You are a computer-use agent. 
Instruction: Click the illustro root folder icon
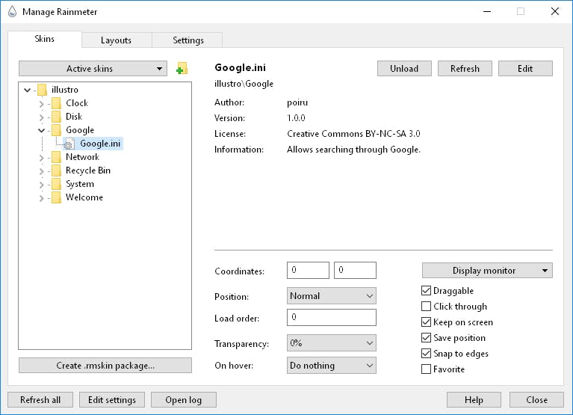coord(42,90)
